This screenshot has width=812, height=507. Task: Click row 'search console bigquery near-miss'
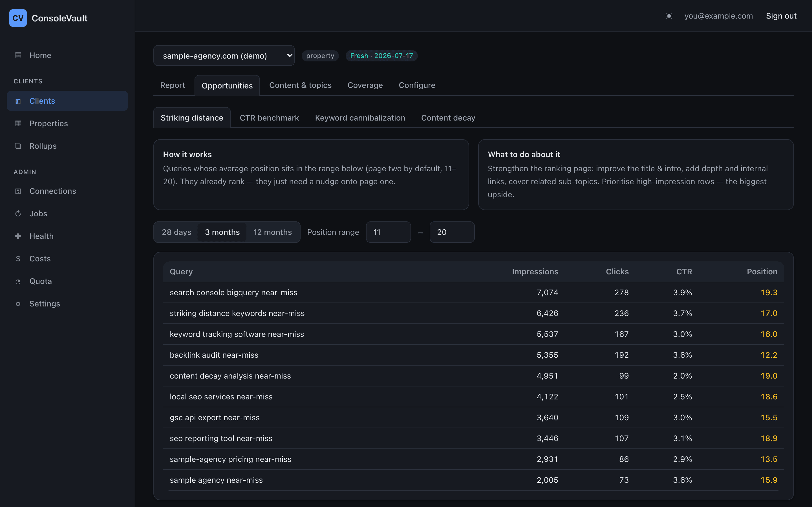(x=473, y=292)
